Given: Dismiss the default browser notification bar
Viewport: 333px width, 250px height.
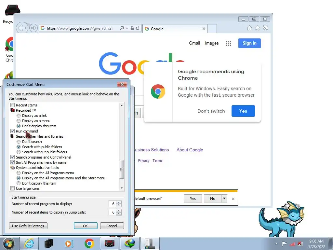Looking at the screenshot, I should coord(233,199).
